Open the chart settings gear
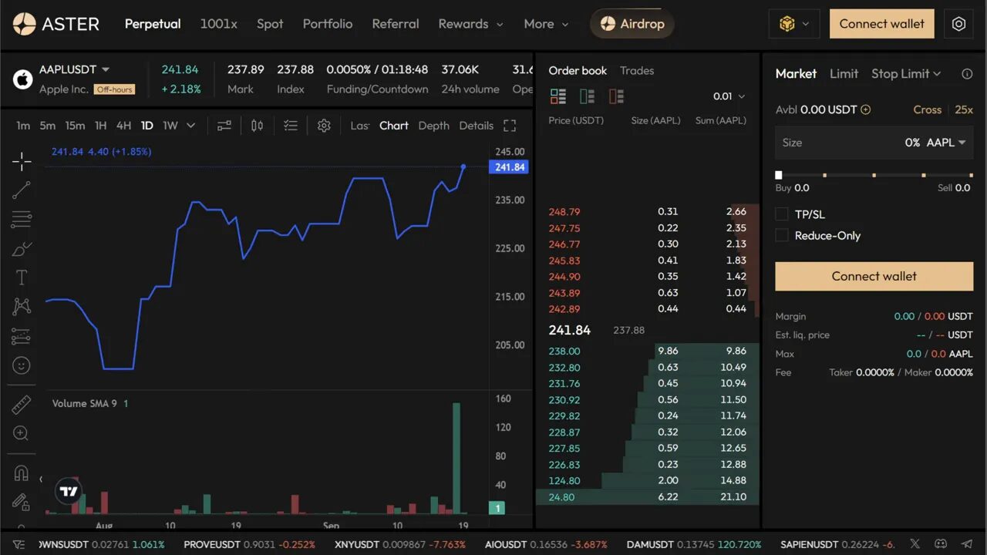The height and width of the screenshot is (555, 987). [324, 125]
